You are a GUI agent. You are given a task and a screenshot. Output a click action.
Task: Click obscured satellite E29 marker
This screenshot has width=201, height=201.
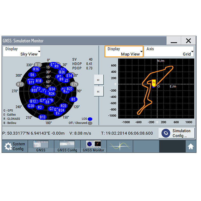(x=74, y=84)
